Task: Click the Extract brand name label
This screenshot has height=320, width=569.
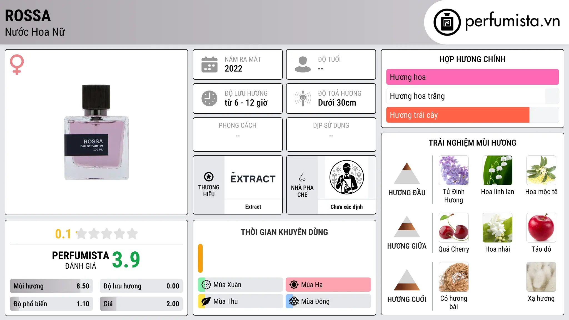Action: [253, 207]
